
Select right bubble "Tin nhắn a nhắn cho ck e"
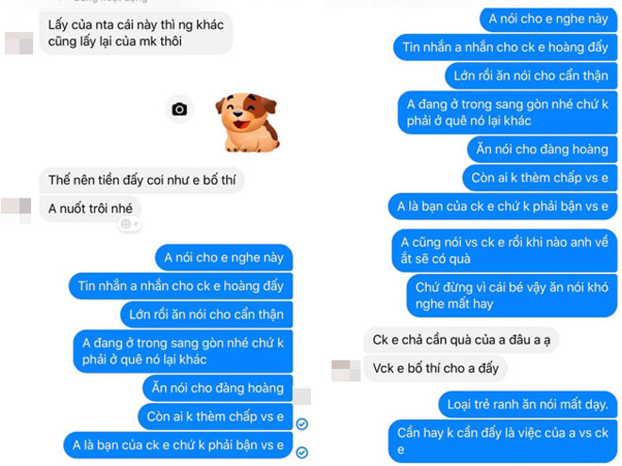tap(505, 47)
